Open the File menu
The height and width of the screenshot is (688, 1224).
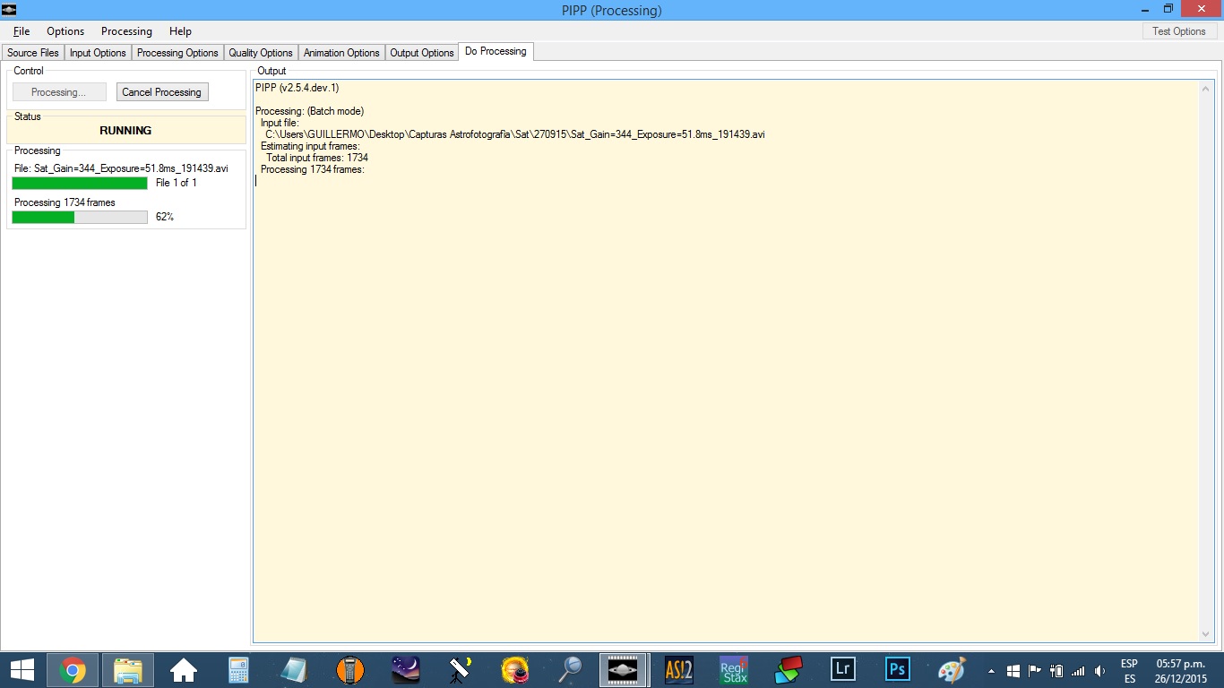(x=22, y=31)
